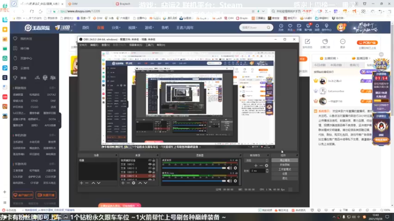
Task: Reload the browser page
Action: point(32,11)
